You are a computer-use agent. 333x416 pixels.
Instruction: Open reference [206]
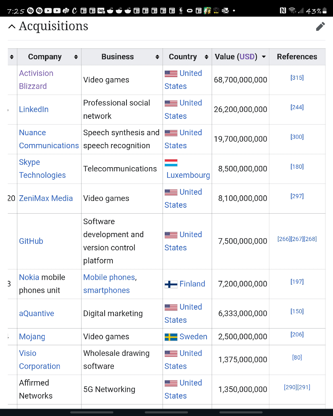297,334
